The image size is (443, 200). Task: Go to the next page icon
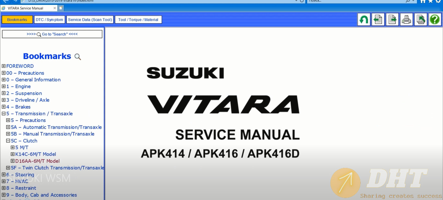(x=392, y=20)
